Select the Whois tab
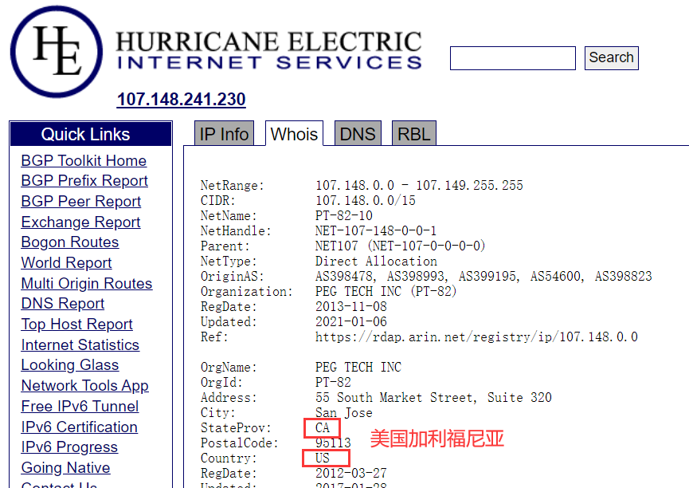The width and height of the screenshot is (689, 488). (x=294, y=134)
